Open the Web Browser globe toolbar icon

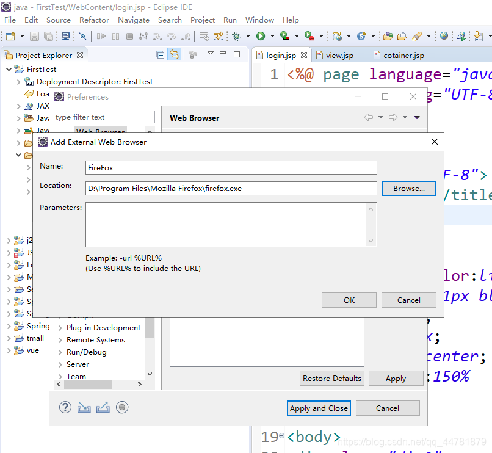click(x=444, y=36)
